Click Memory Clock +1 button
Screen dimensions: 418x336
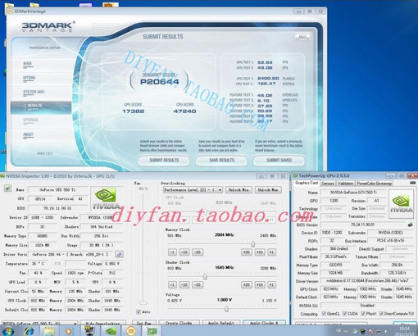pos(271,252)
